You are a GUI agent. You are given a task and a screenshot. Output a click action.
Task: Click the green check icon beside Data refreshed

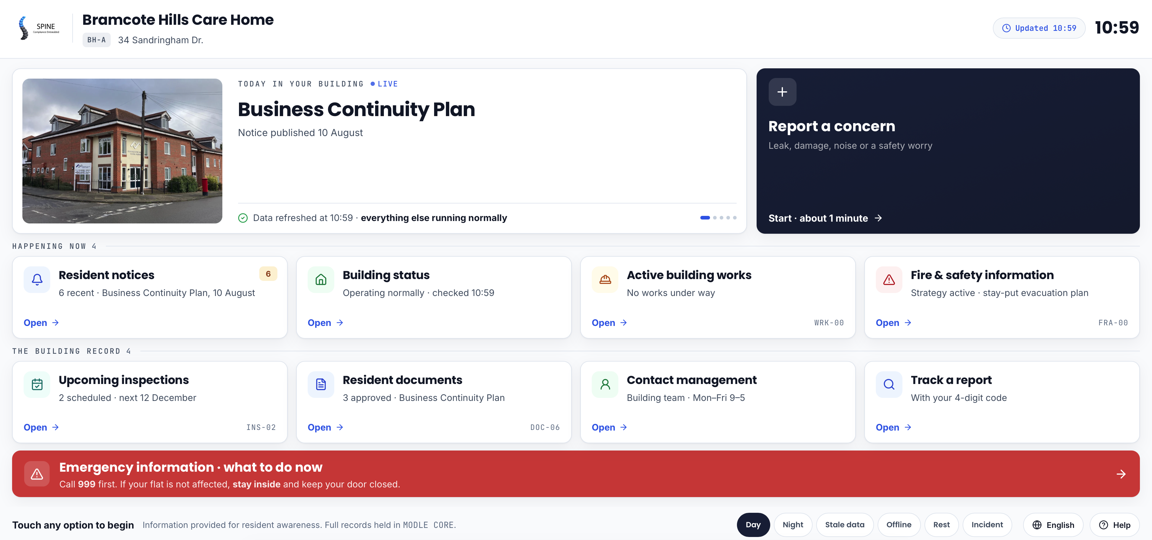243,218
